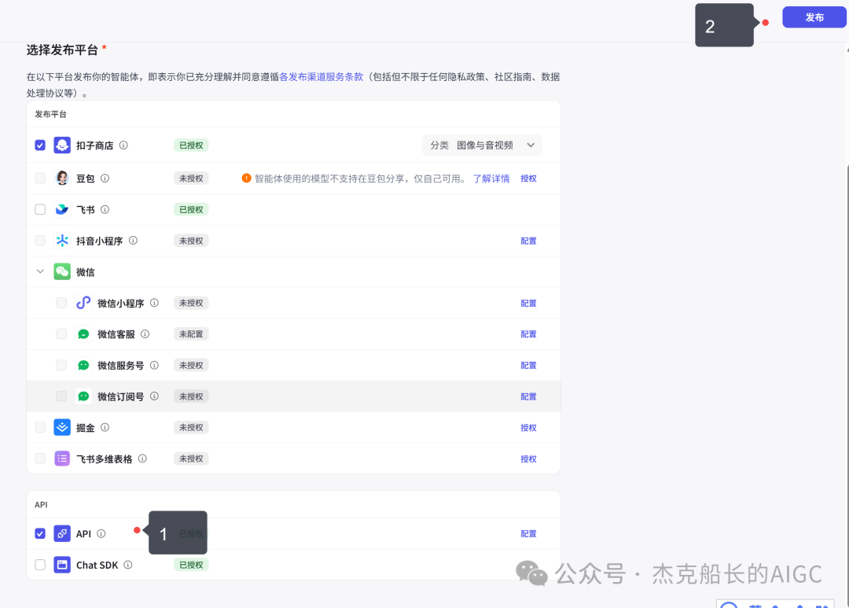The image size is (849, 608).
Task: Tick the 豆包 checkbox
Action: 40,179
